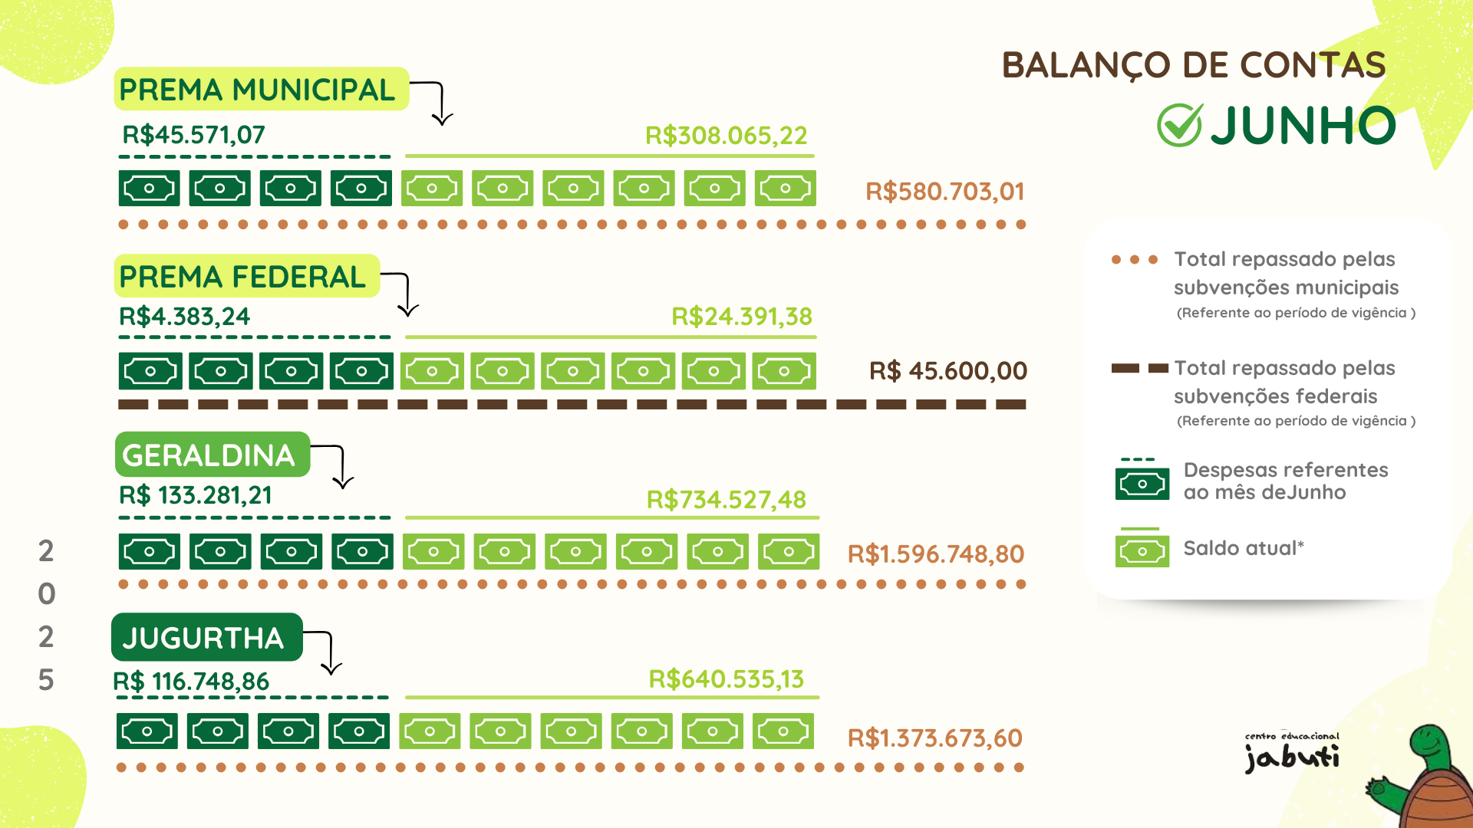Image resolution: width=1473 pixels, height=828 pixels.
Task: Click the BALANÇO DE CONTAS title text
Action: [1193, 66]
